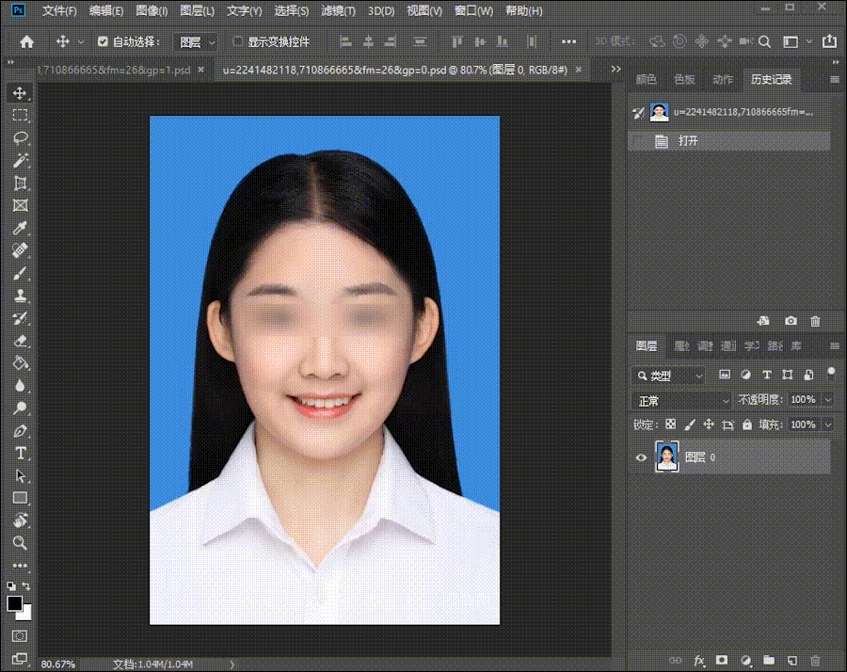Viewport: 847px width, 672px height.
Task: Enable the 显示变换控件 checkbox
Action: pyautogui.click(x=238, y=41)
